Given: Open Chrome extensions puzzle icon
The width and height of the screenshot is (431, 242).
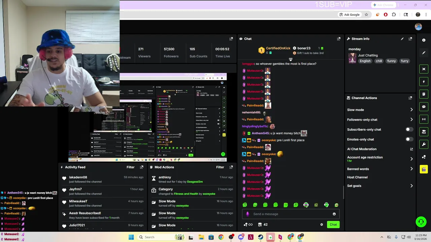Looking at the screenshot, I should 394,15.
